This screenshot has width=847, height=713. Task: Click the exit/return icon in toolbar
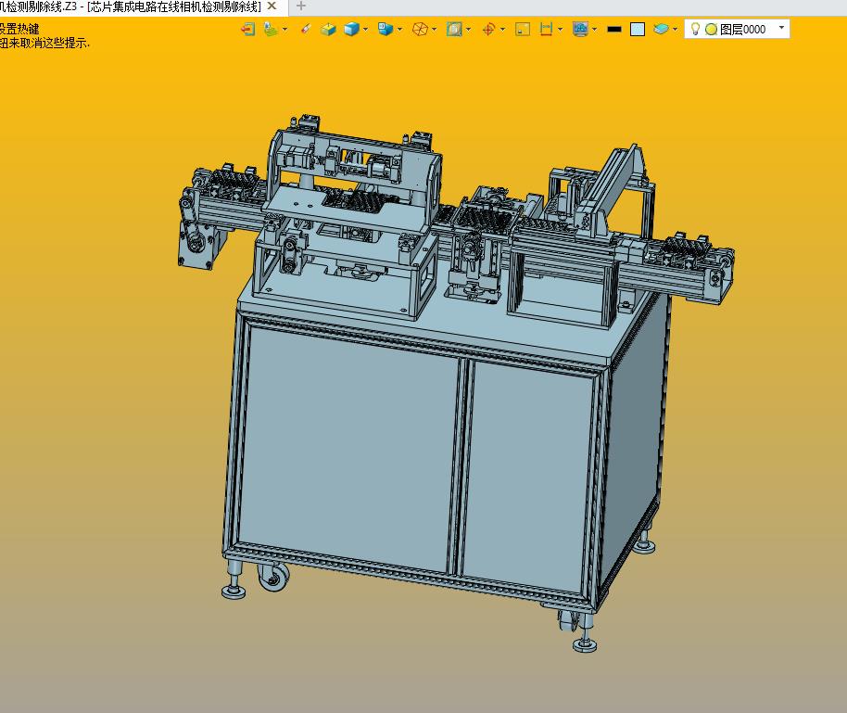pos(248,29)
